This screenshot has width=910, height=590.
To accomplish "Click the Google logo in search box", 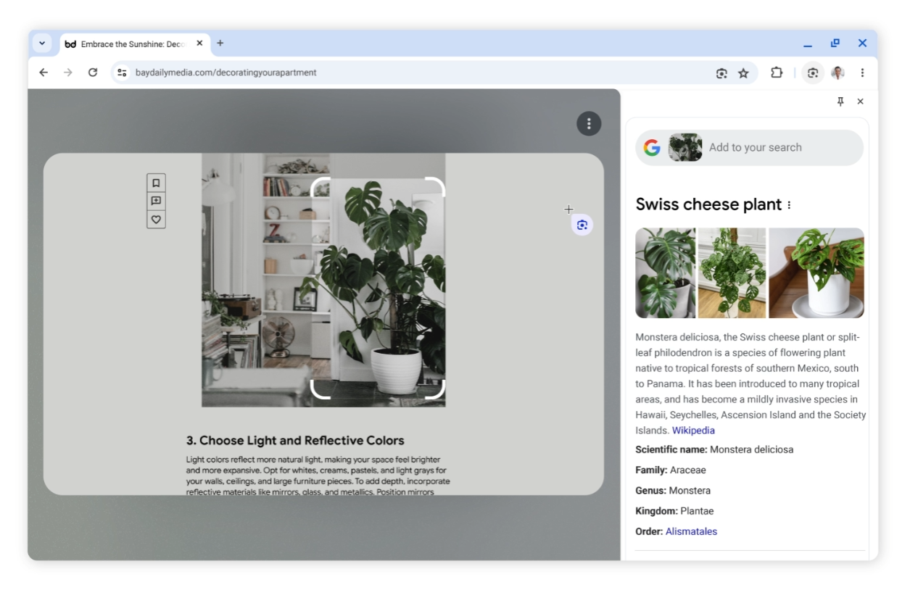I will pyautogui.click(x=652, y=148).
